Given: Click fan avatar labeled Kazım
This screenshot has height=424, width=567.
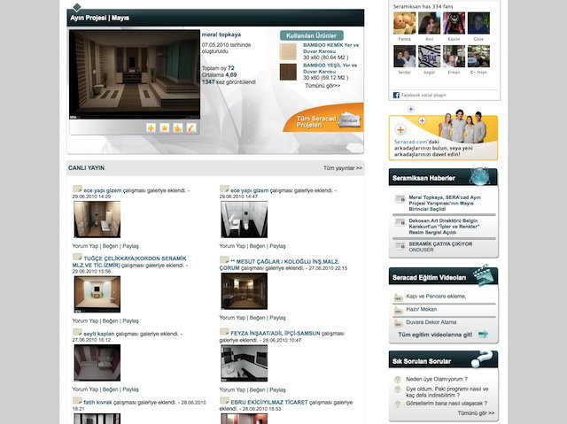Looking at the screenshot, I should tap(454, 23).
